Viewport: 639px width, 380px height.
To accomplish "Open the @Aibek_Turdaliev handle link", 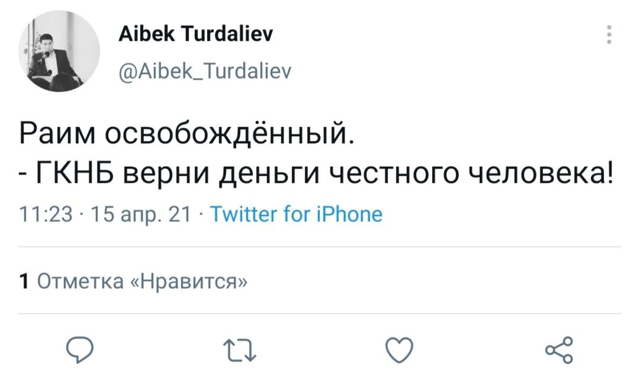I will (x=205, y=71).
